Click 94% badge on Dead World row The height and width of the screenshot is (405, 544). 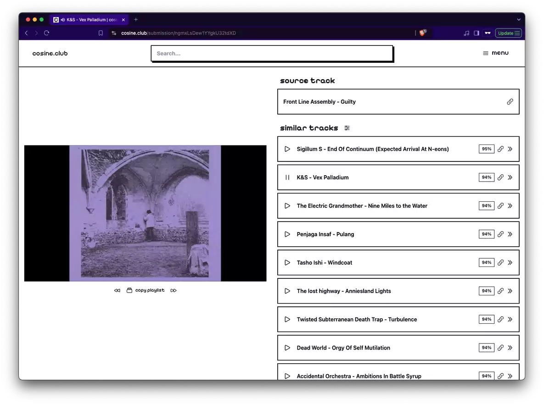click(x=487, y=348)
